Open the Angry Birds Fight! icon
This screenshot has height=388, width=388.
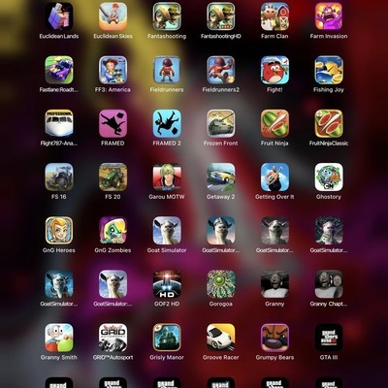pos(275,70)
